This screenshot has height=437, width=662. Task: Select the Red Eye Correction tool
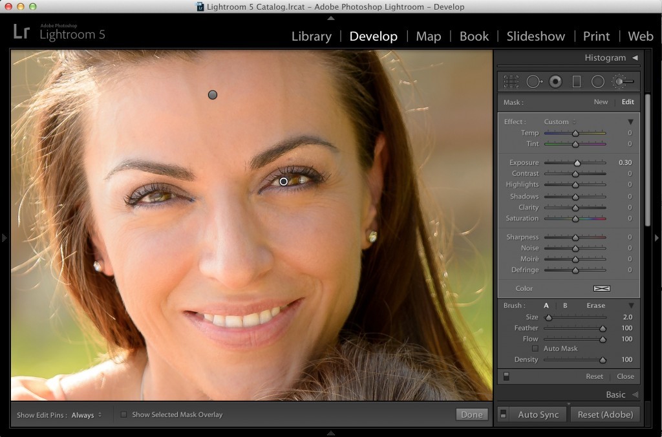point(555,81)
